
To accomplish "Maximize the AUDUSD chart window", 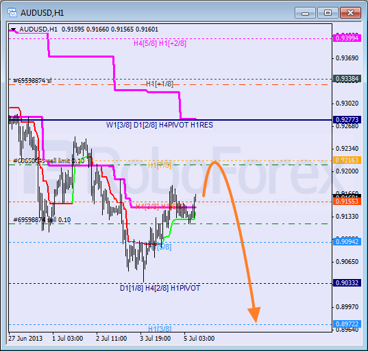I will [x=328, y=12].
